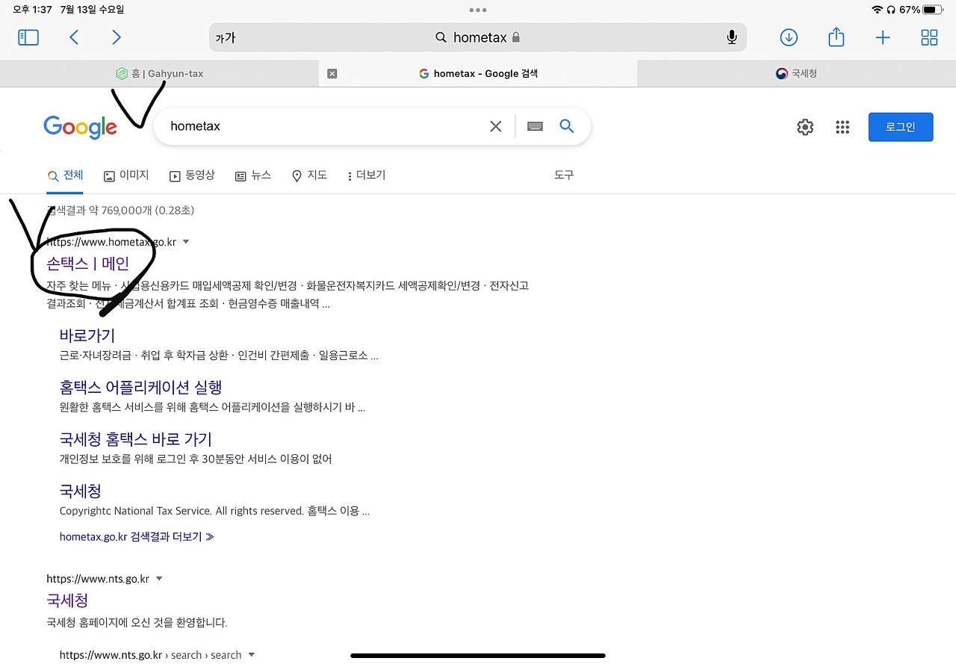
Task: Open the 가가 text size menu
Action: tap(226, 37)
